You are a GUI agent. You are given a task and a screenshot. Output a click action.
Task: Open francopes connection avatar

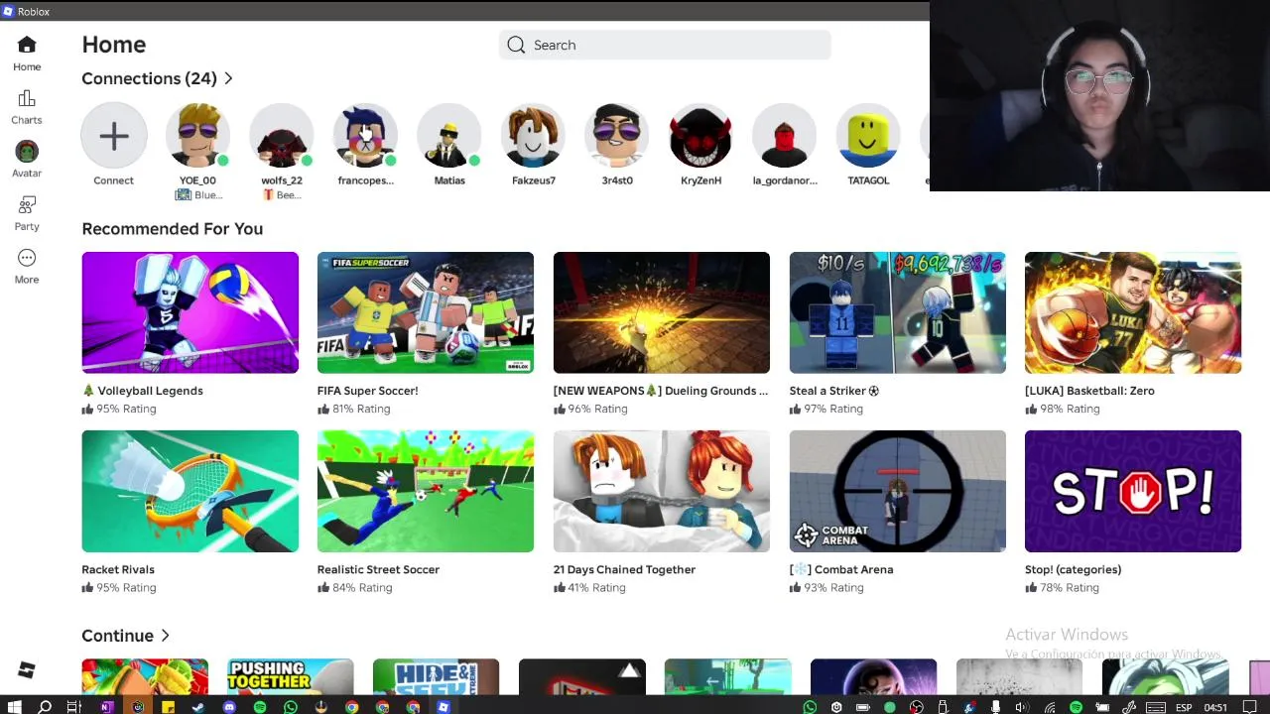(x=365, y=136)
